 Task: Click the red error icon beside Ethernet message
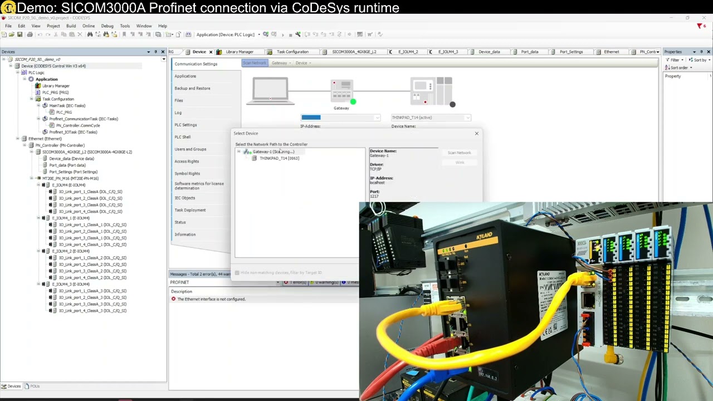click(173, 299)
